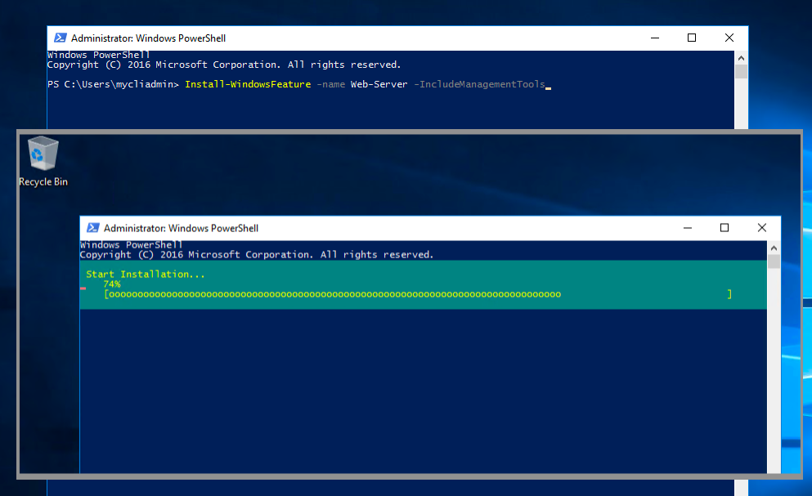
Task: Click scroll-up arrow in front PowerShell window
Action: click(x=774, y=248)
